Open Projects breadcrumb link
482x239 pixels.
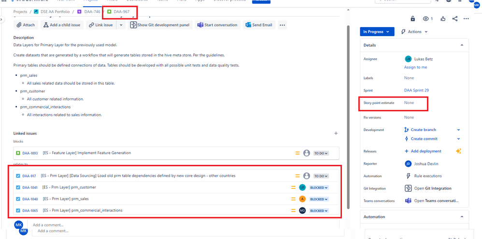click(x=20, y=12)
